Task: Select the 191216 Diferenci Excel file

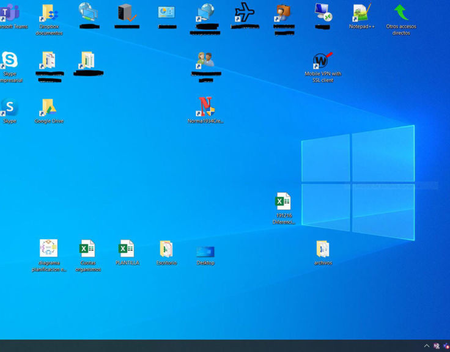Action: [283, 202]
